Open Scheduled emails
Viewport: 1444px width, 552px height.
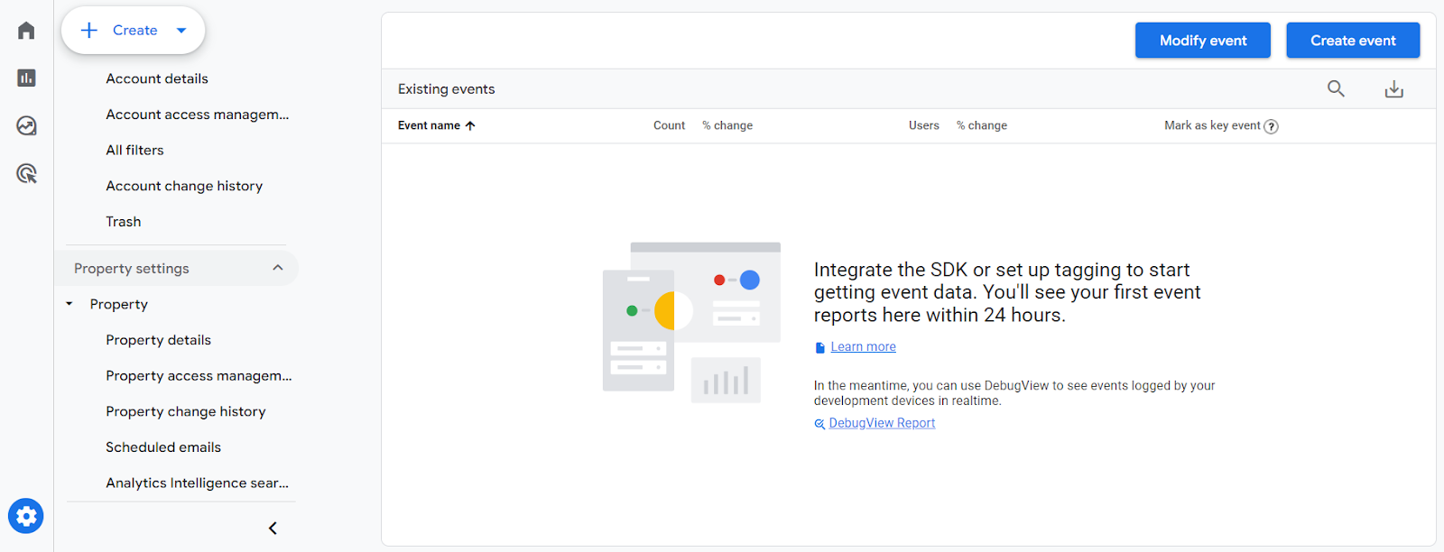pyautogui.click(x=163, y=447)
